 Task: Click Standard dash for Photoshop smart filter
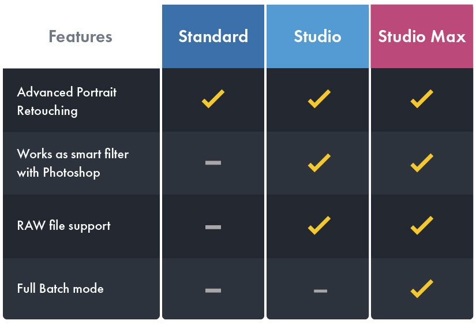(213, 163)
